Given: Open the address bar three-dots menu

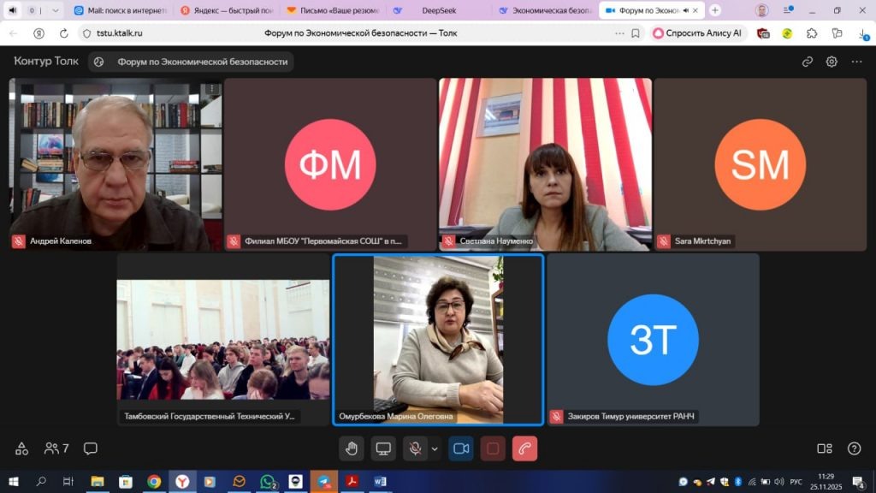Looking at the screenshot, I should [x=619, y=33].
